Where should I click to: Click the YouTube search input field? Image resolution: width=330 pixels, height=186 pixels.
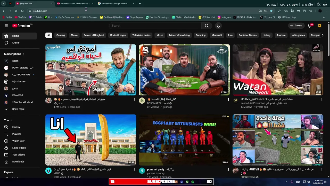[155, 26]
